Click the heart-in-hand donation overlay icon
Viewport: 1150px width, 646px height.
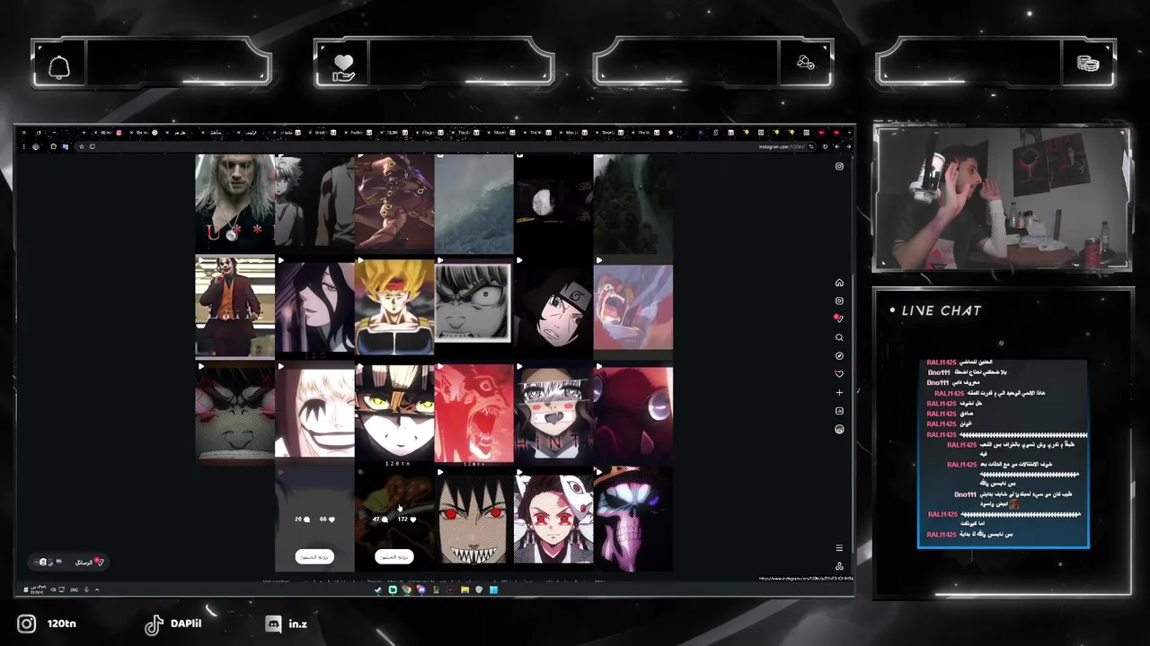(343, 67)
